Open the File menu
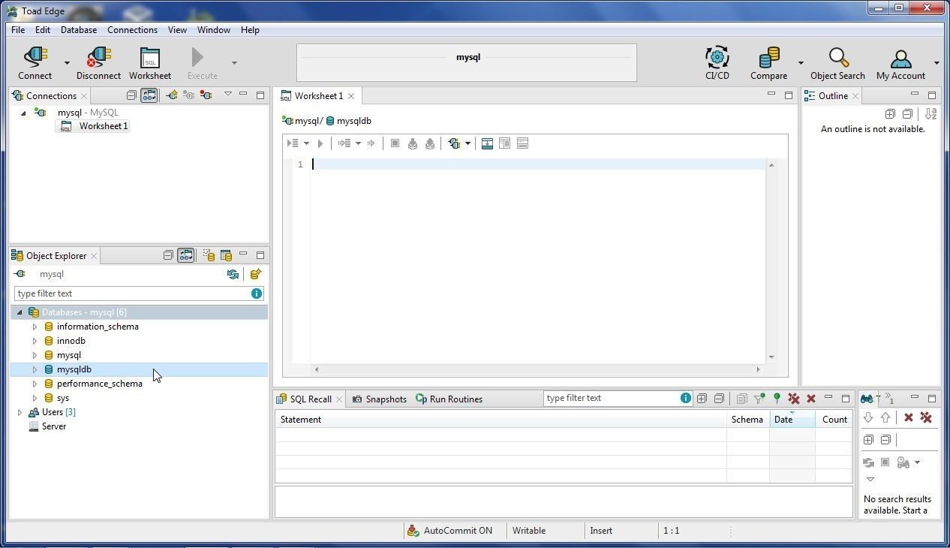950x548 pixels. click(x=18, y=30)
